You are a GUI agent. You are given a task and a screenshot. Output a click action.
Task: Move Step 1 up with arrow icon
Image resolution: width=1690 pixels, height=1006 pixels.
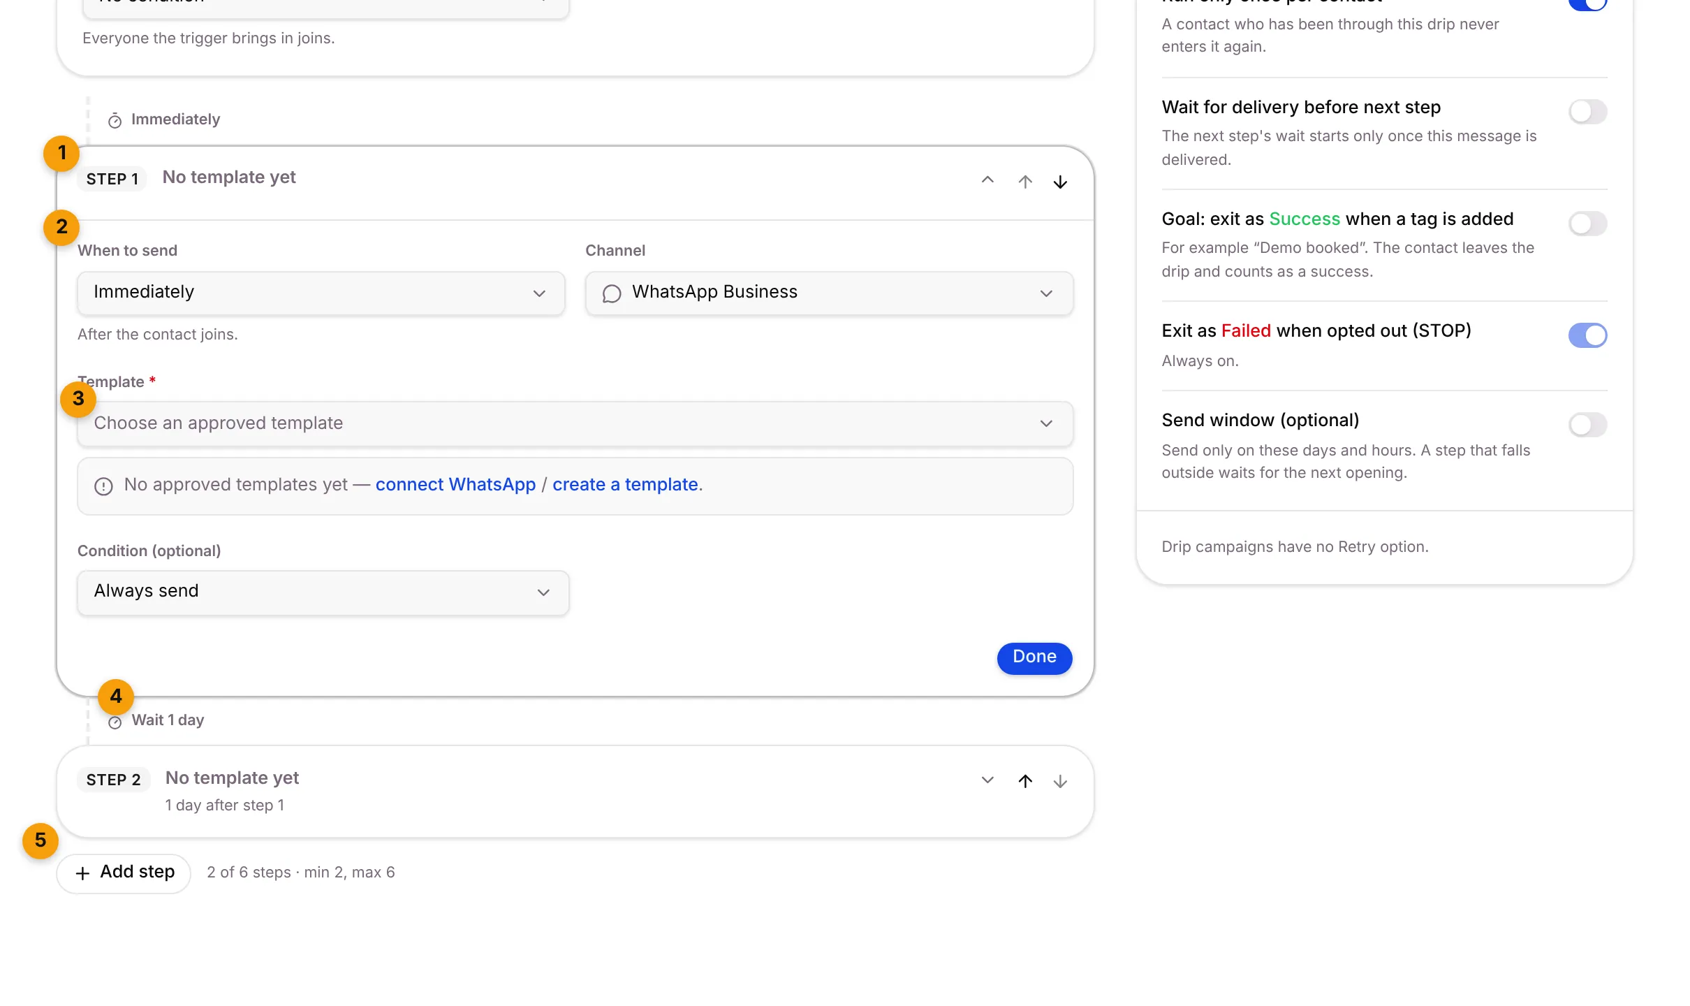1025,182
